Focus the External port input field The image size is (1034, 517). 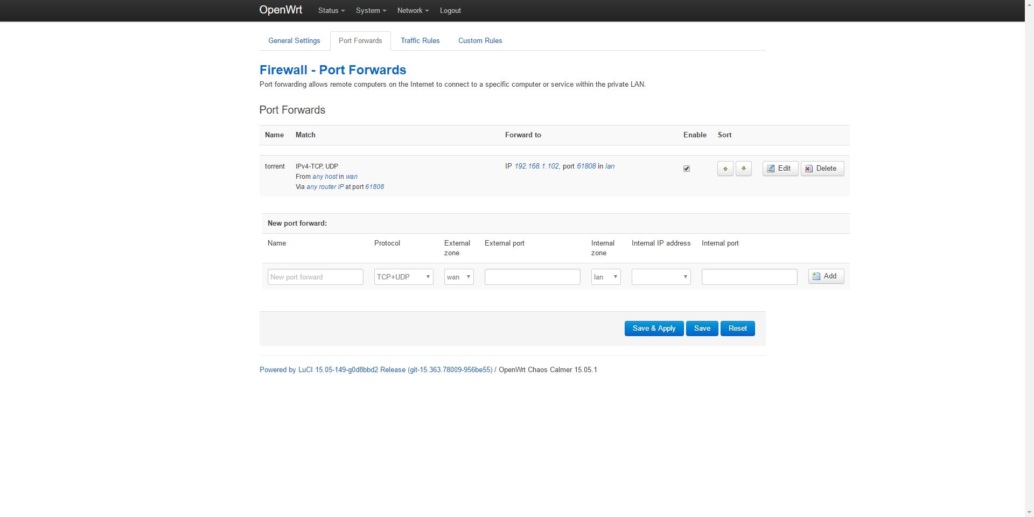click(x=532, y=277)
